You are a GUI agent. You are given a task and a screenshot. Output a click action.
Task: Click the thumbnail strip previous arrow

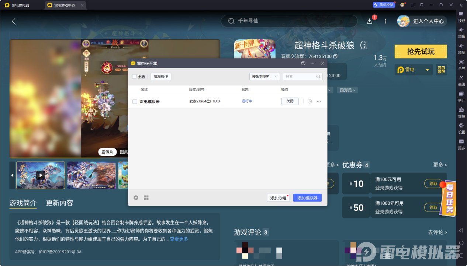coord(12,175)
